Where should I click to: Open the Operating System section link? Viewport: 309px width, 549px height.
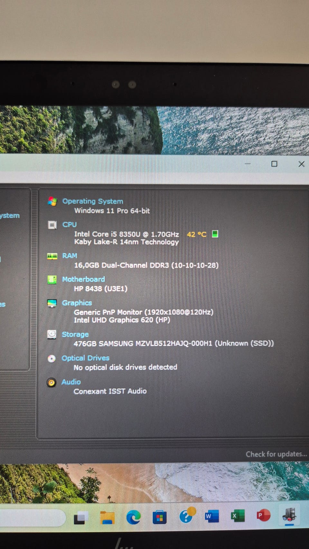(x=93, y=201)
